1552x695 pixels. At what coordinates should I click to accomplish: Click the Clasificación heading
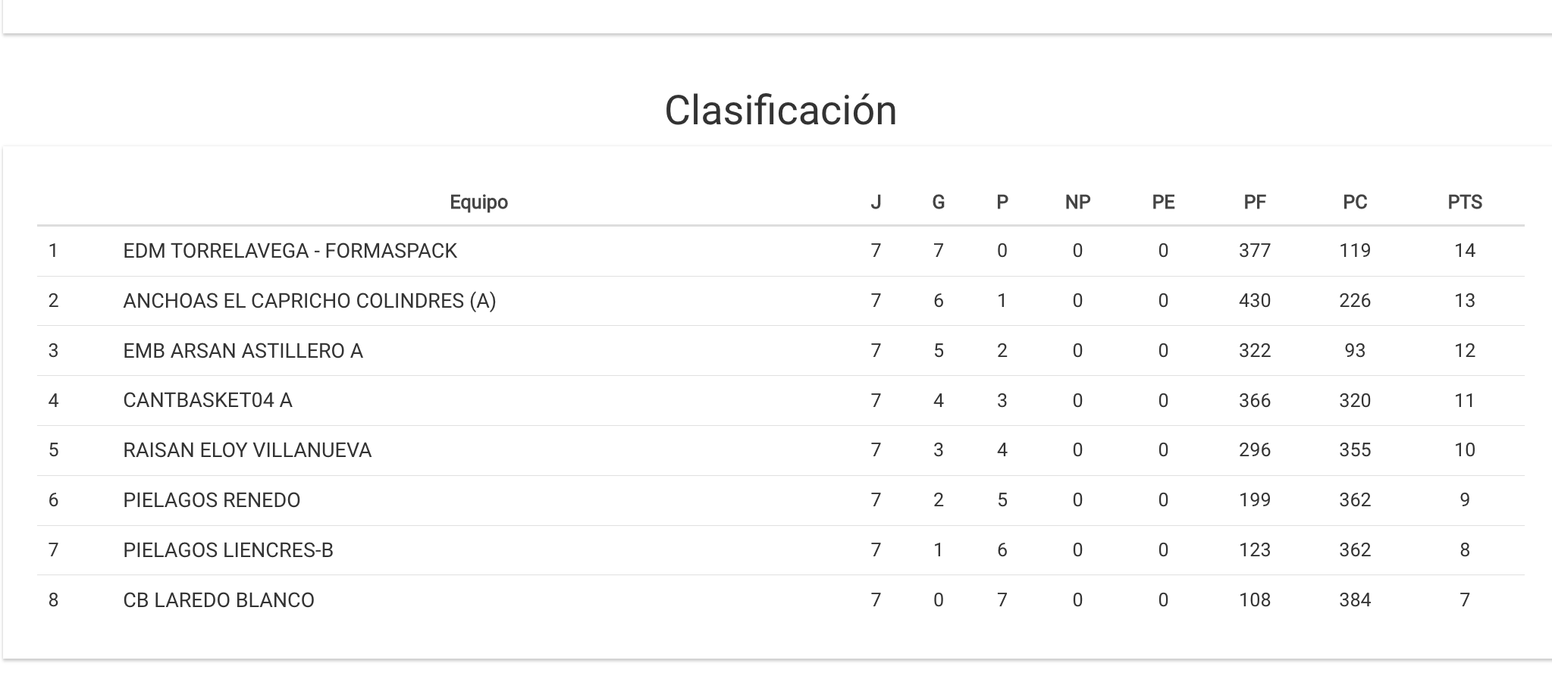click(x=780, y=111)
